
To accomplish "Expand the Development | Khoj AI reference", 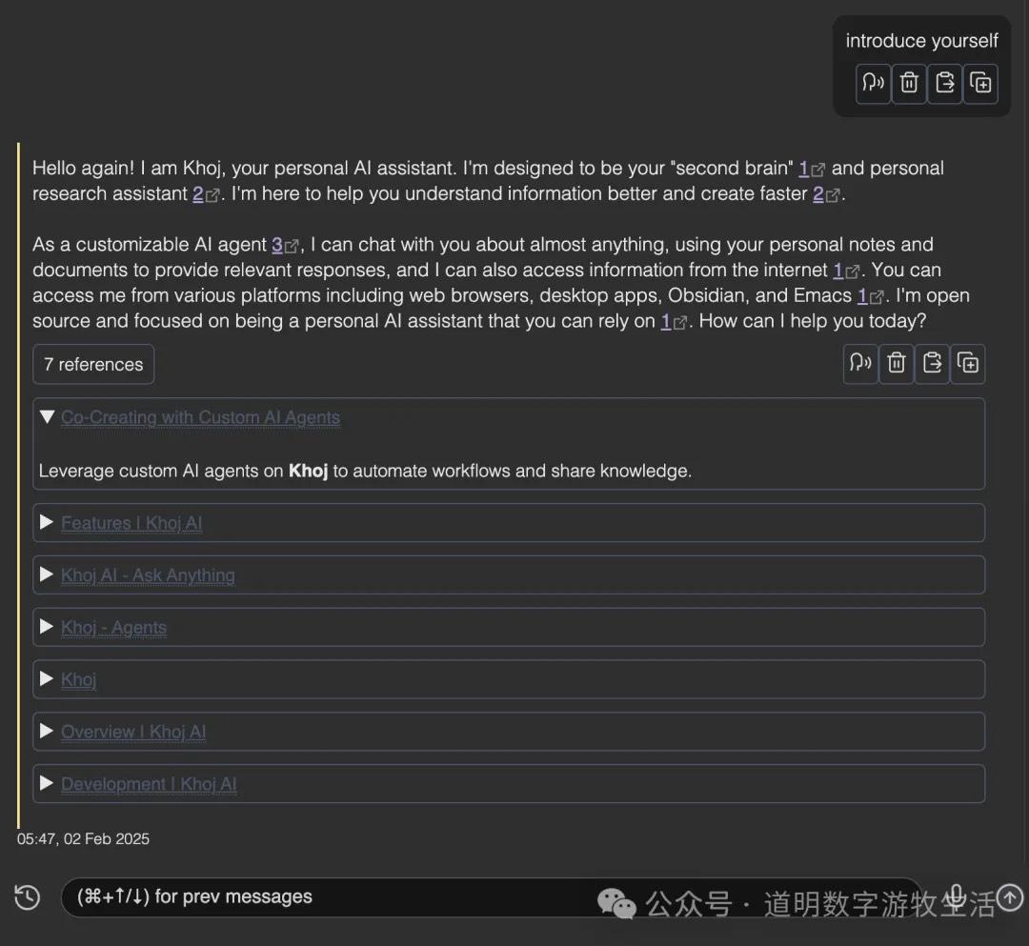I will (47, 783).
